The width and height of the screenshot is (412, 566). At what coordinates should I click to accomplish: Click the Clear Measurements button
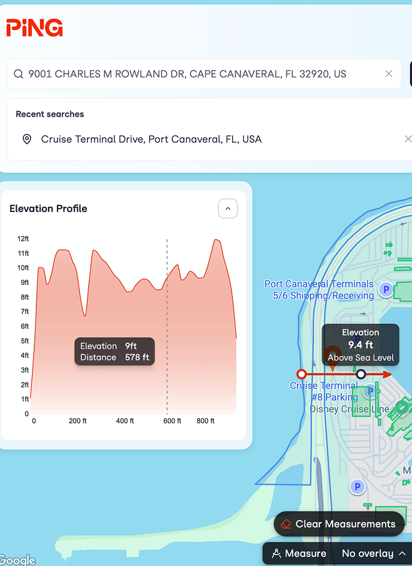(x=339, y=524)
